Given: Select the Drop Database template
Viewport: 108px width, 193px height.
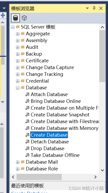Looking at the screenshot, I should [x=48, y=148].
